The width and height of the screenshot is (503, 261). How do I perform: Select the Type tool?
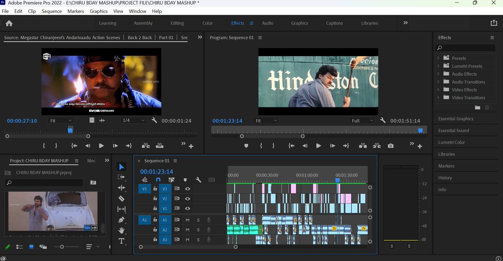[x=122, y=241]
